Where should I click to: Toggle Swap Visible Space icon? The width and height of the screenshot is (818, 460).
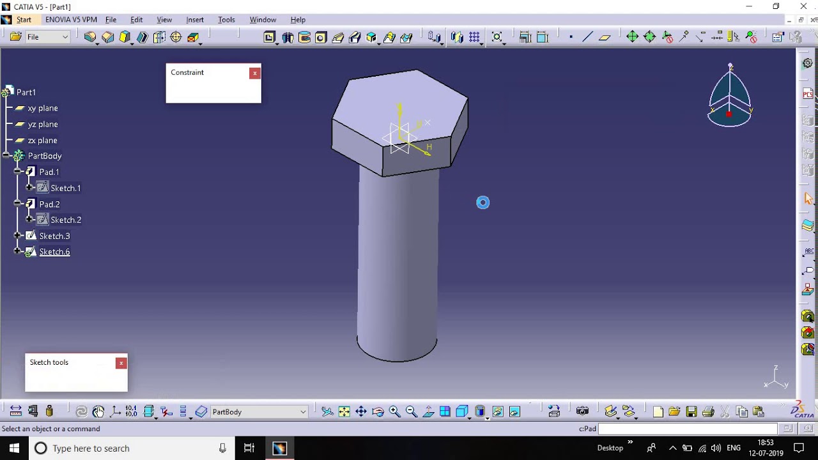click(x=514, y=411)
